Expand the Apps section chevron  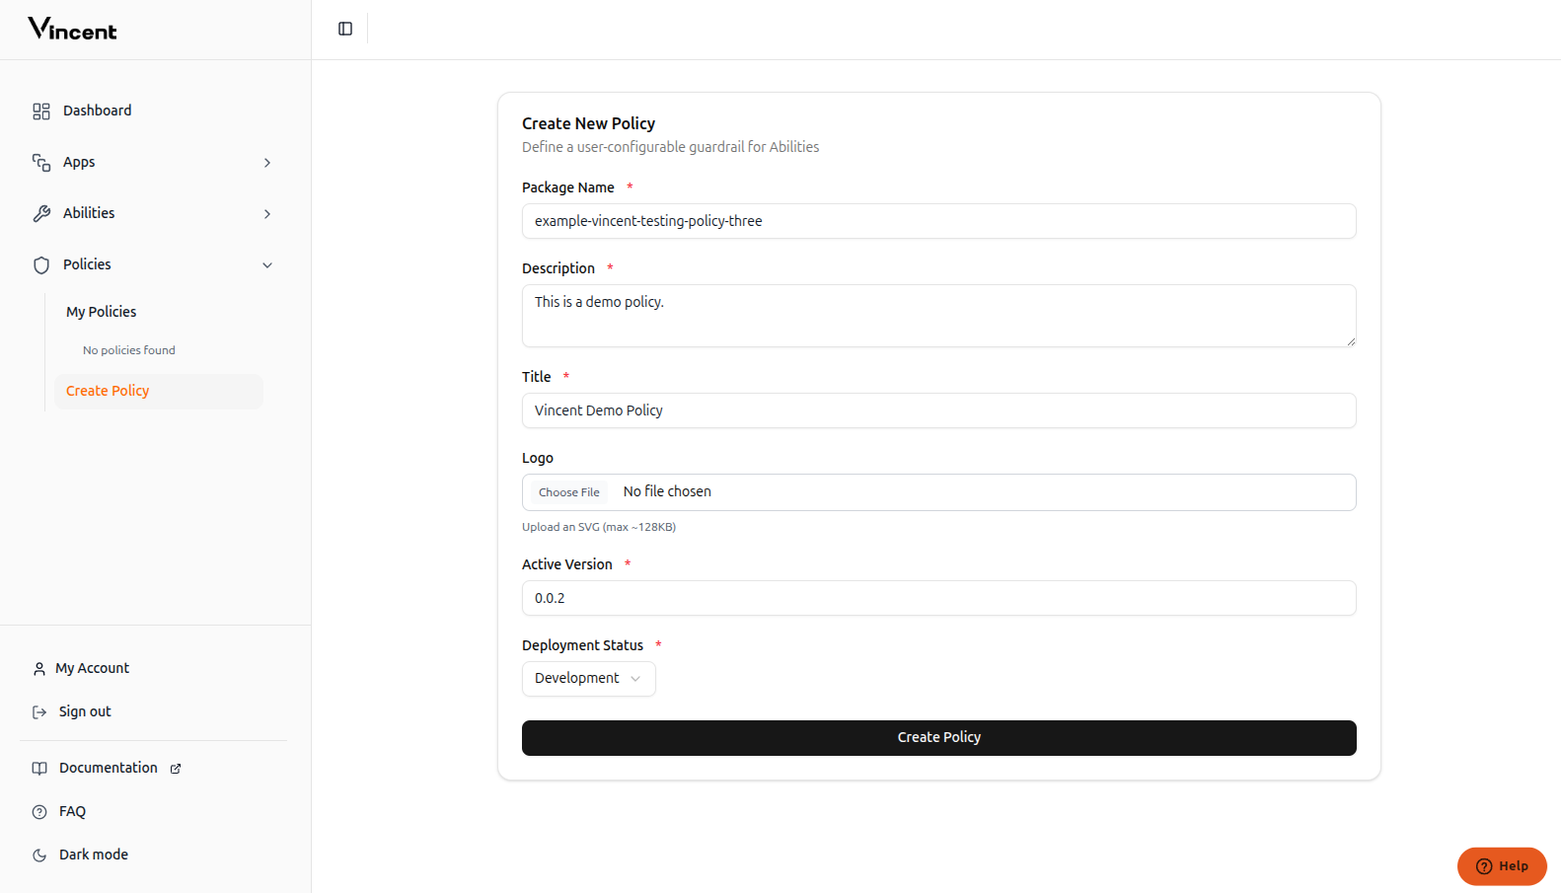266,162
